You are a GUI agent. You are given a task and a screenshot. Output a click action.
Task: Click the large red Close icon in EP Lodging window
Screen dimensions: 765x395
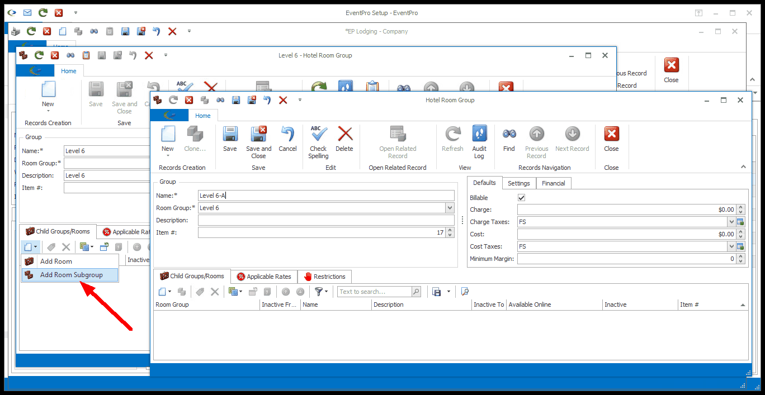671,65
